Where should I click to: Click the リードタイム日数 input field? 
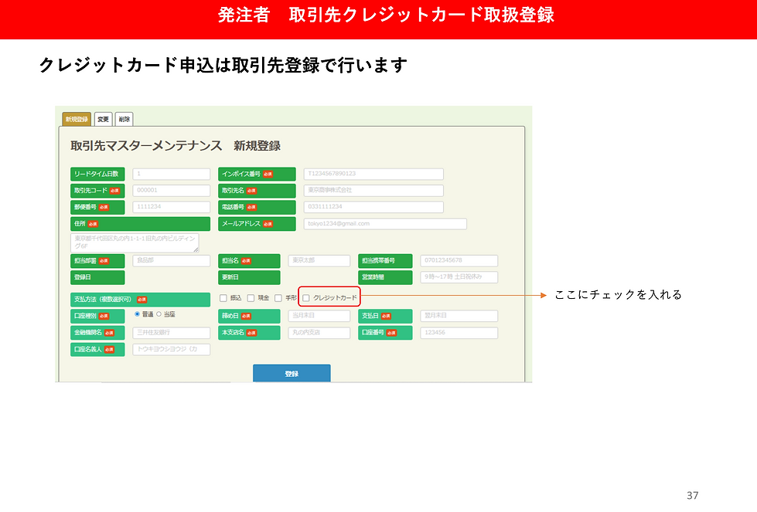(172, 174)
